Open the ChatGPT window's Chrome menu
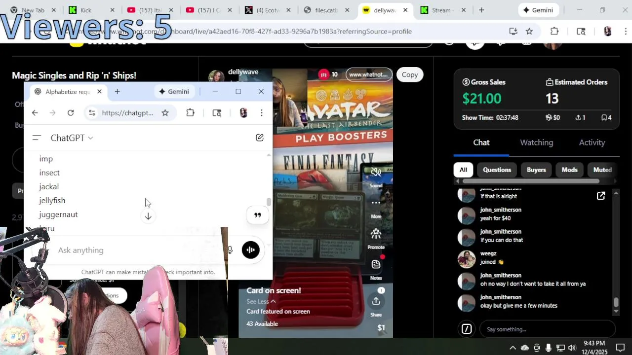 pos(262,113)
